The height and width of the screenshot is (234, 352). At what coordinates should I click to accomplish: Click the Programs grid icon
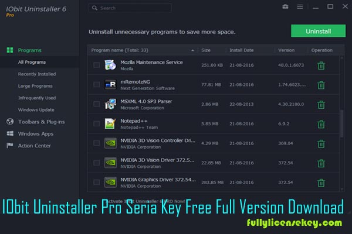tap(10, 50)
